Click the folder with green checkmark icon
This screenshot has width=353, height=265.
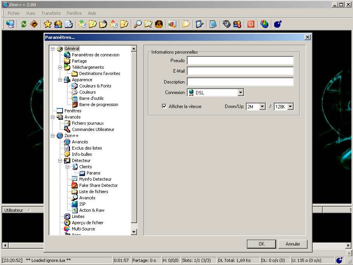[93, 24]
